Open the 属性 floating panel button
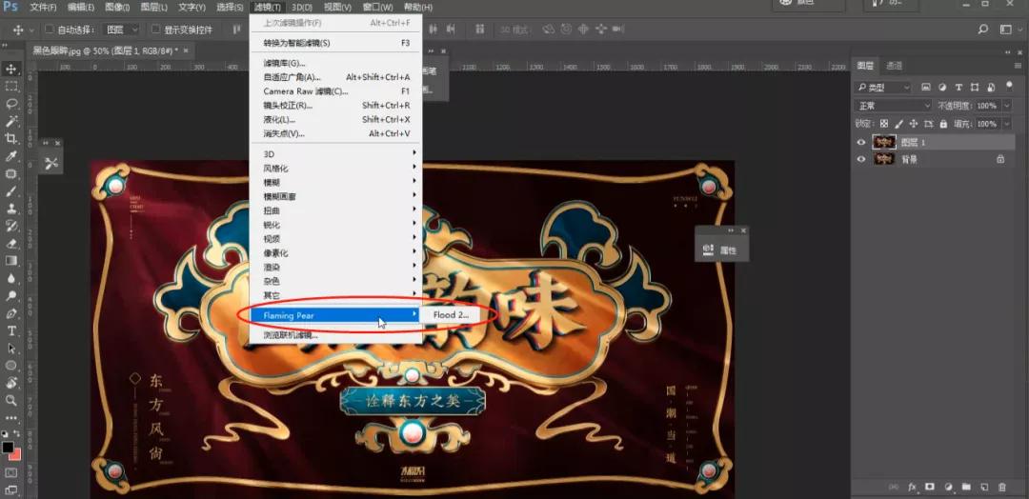The height and width of the screenshot is (499, 1029). click(721, 250)
